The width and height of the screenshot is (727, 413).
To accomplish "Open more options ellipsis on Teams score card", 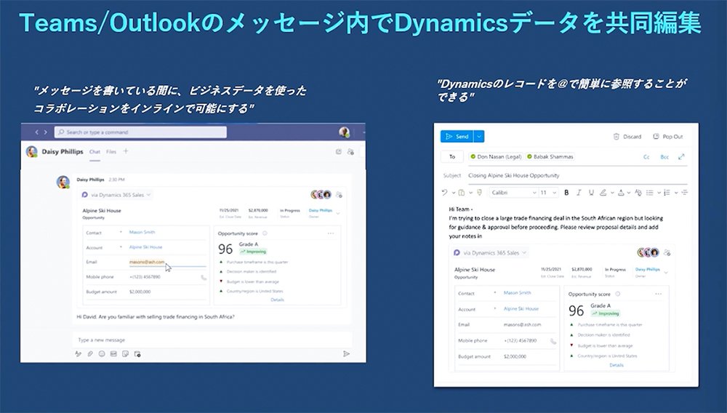I will tap(331, 233).
